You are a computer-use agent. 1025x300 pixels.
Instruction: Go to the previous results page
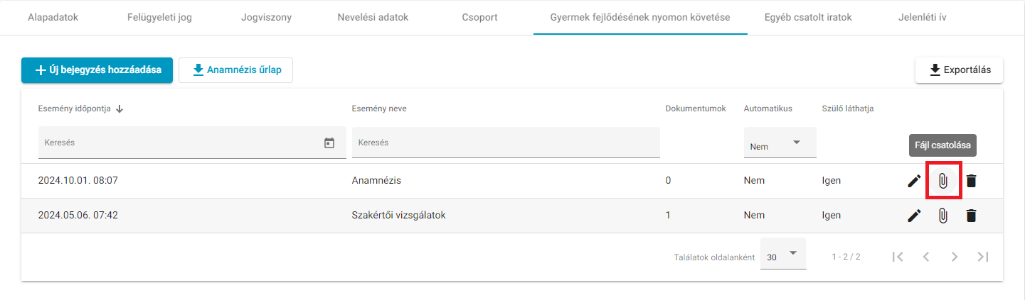pos(926,257)
